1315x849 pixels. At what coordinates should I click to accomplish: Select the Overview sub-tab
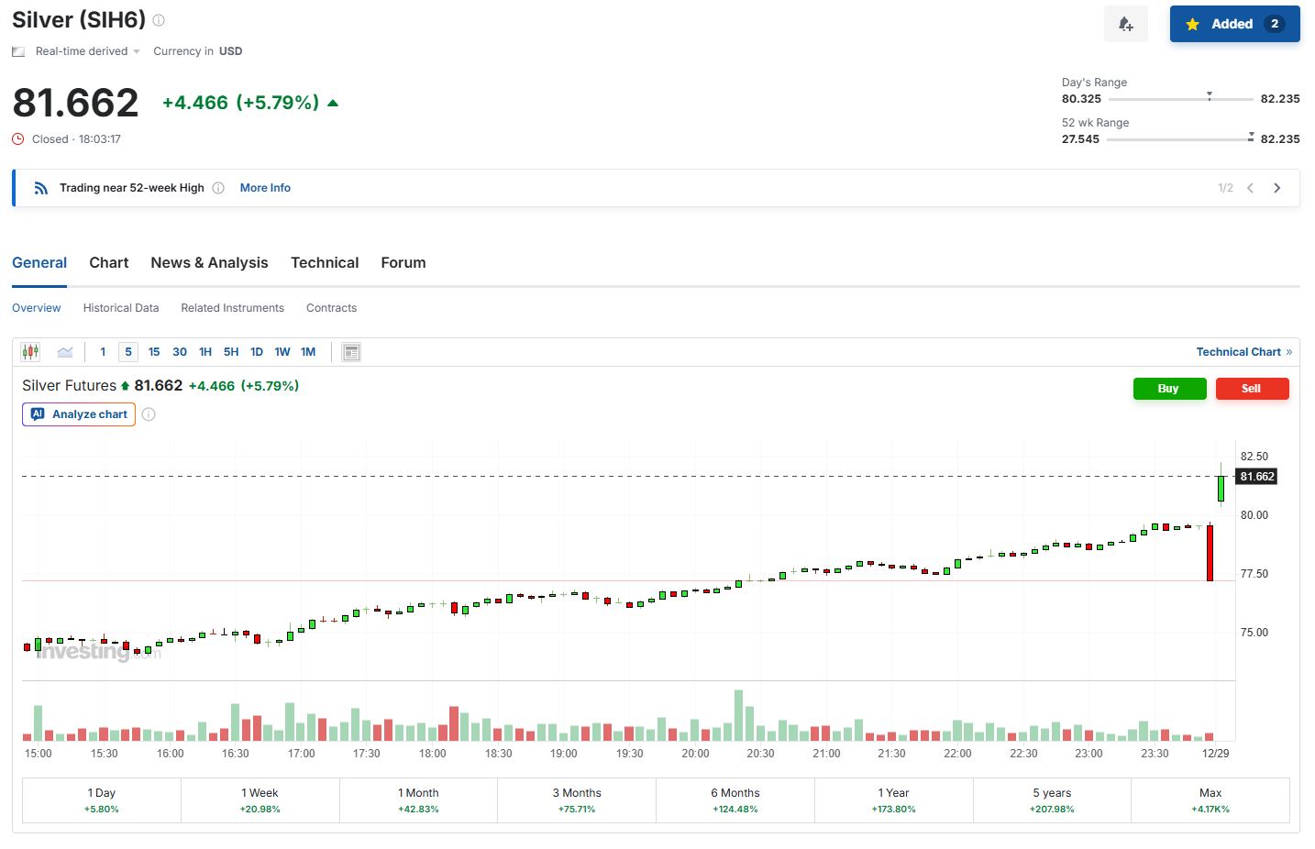click(37, 308)
